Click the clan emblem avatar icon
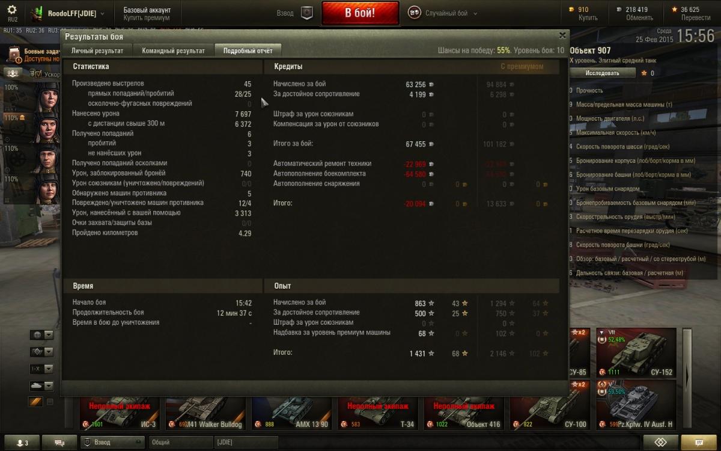The width and height of the screenshot is (721, 451). [37, 13]
